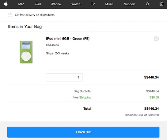Click the Free Shipping label

(x=82, y=97)
